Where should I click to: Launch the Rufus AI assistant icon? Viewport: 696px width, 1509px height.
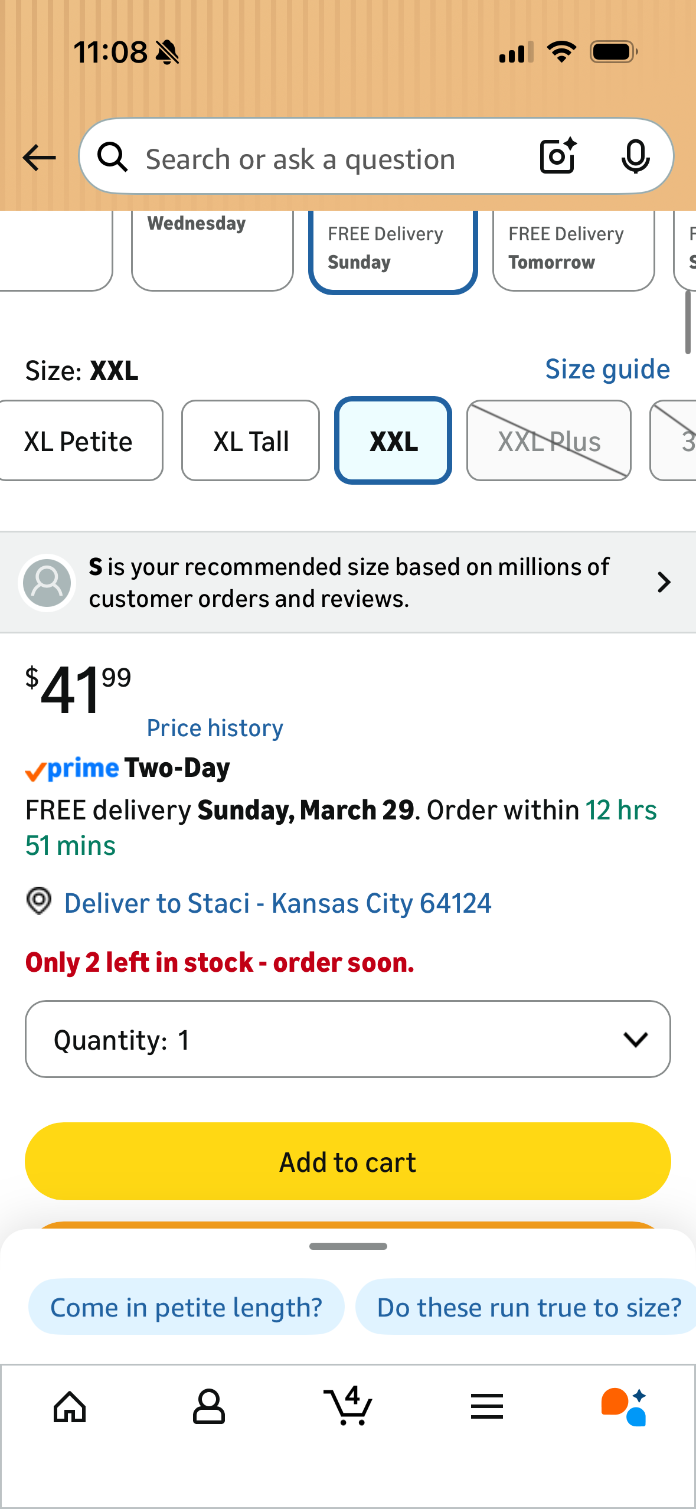624,1407
